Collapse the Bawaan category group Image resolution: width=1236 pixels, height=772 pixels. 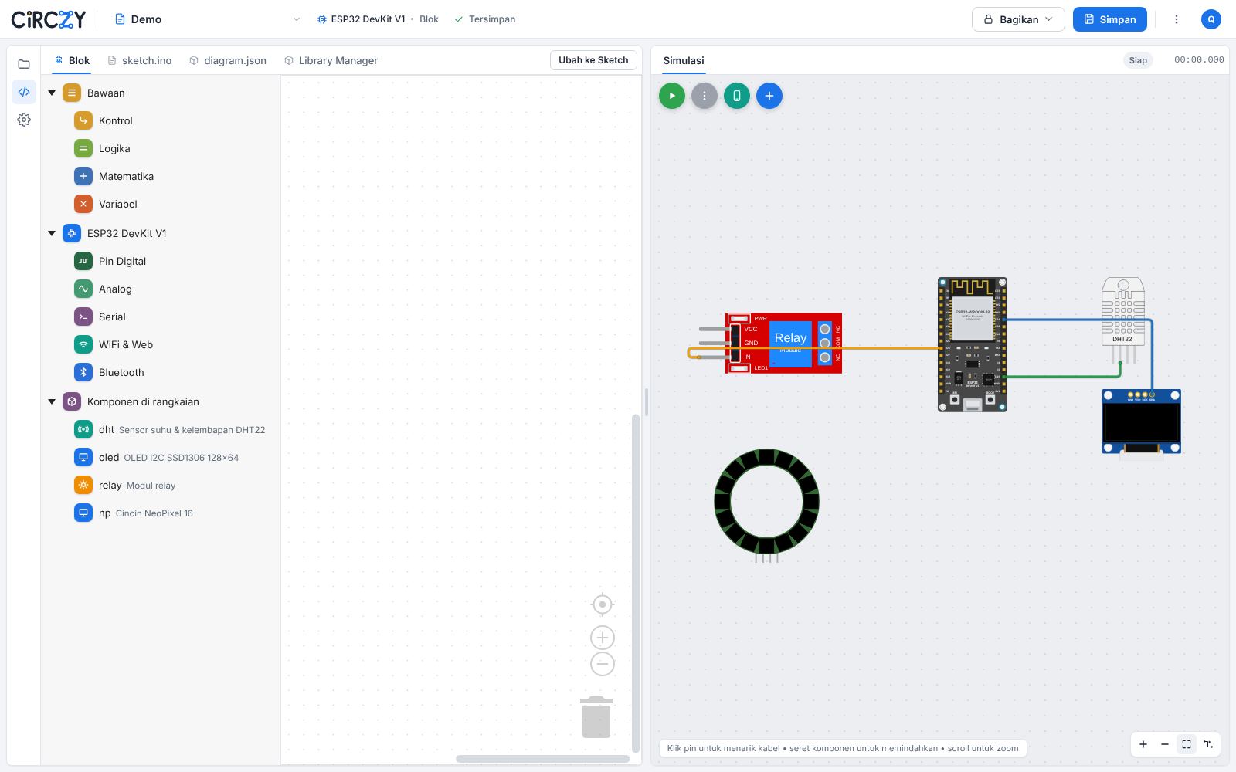click(52, 93)
